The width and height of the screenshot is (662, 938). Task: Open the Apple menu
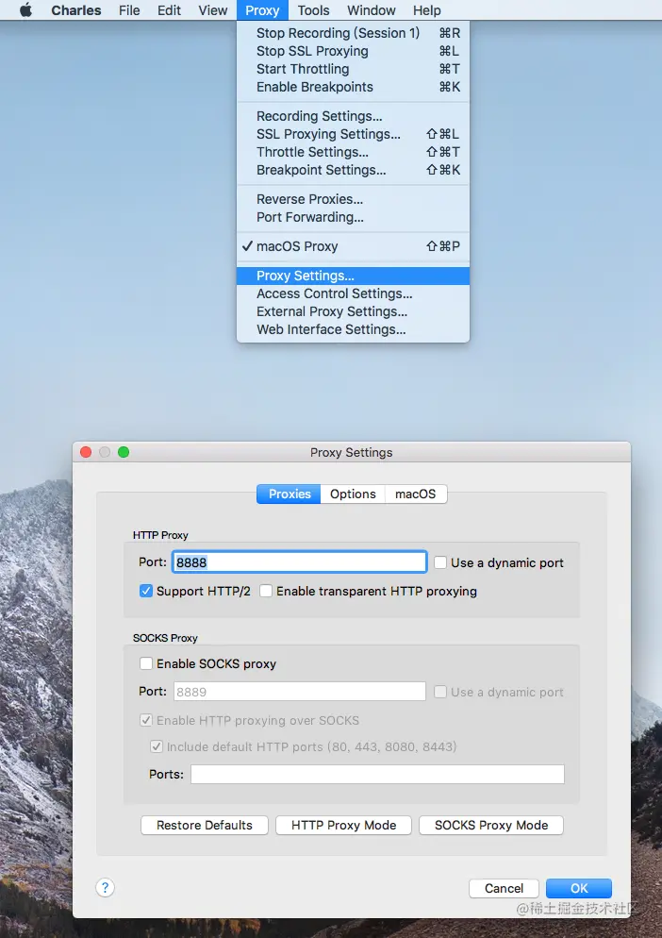coord(25,10)
